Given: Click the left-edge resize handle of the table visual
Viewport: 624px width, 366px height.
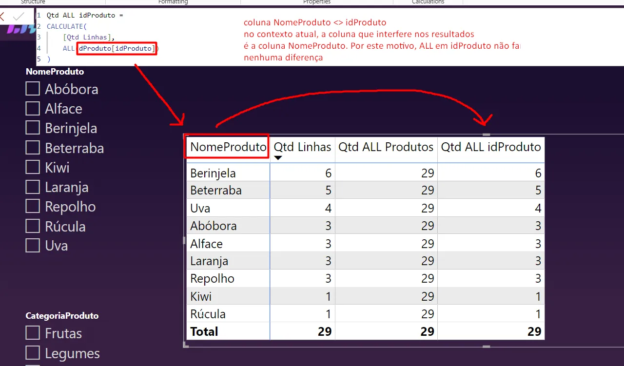Looking at the screenshot, I should point(184,240).
